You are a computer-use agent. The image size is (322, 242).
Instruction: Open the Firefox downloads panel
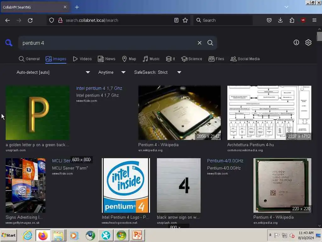(x=280, y=20)
